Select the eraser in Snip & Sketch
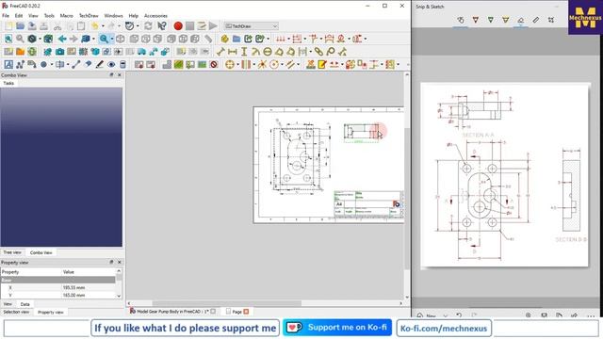 tap(521, 20)
